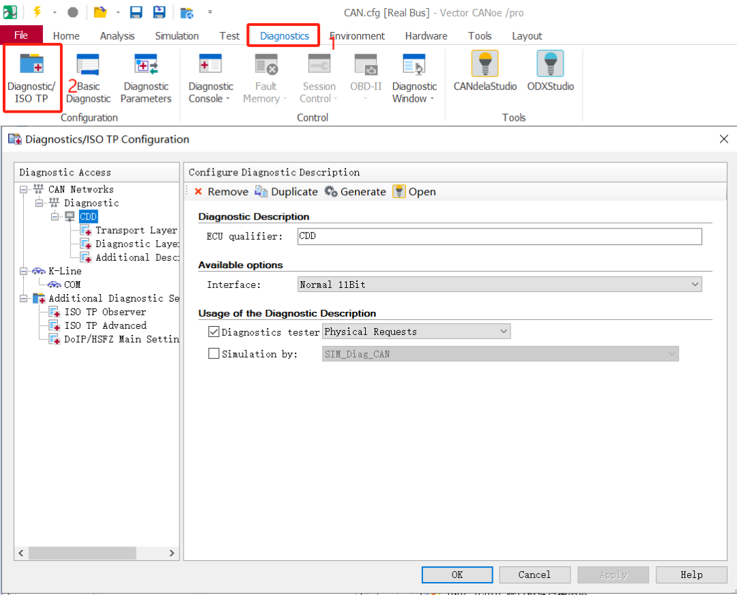Open Diagnostic Console dropdown
The width and height of the screenshot is (737, 595).
pos(211,92)
